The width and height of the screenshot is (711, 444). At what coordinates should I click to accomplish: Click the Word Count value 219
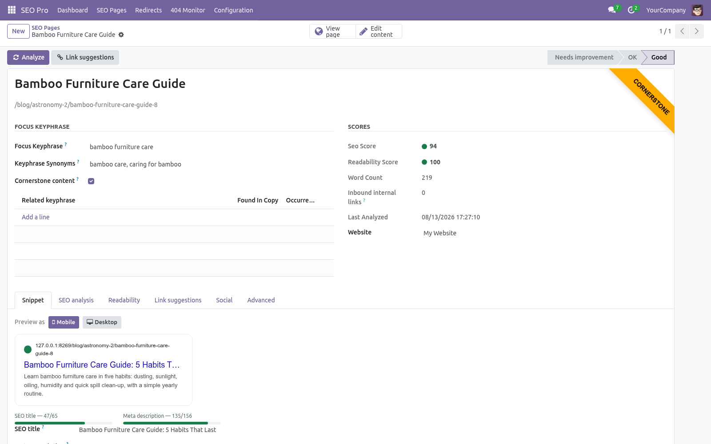click(x=427, y=178)
